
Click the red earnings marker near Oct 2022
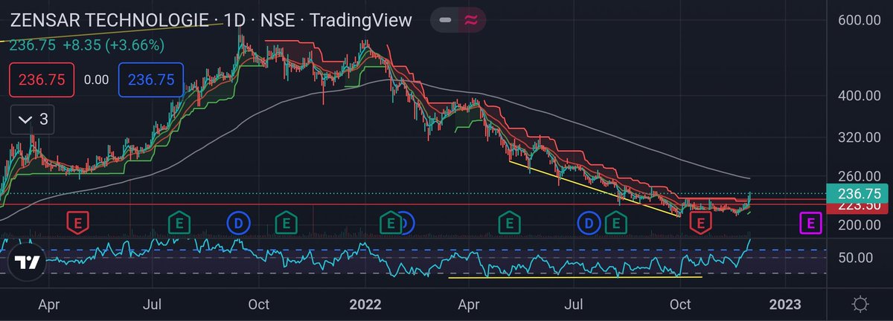click(x=700, y=221)
